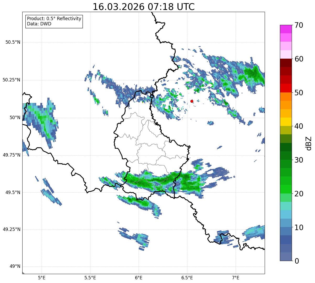This screenshot has height=283, width=315.
Task: Click the 49°N latitude label
Action: [x=15, y=267]
